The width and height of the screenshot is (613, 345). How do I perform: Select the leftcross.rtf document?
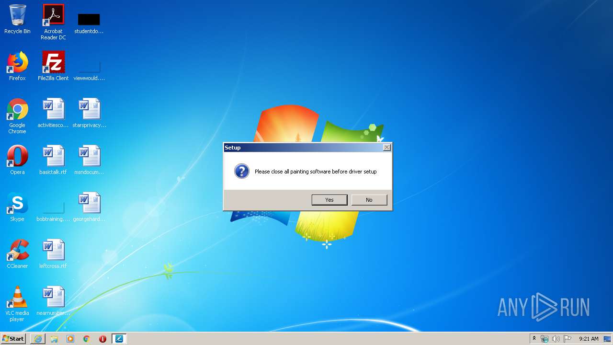point(53,254)
